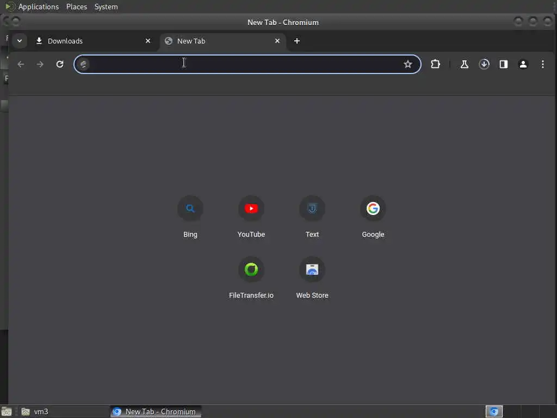The width and height of the screenshot is (557, 418).
Task: Open Chrome Labs flask icon
Action: [465, 64]
